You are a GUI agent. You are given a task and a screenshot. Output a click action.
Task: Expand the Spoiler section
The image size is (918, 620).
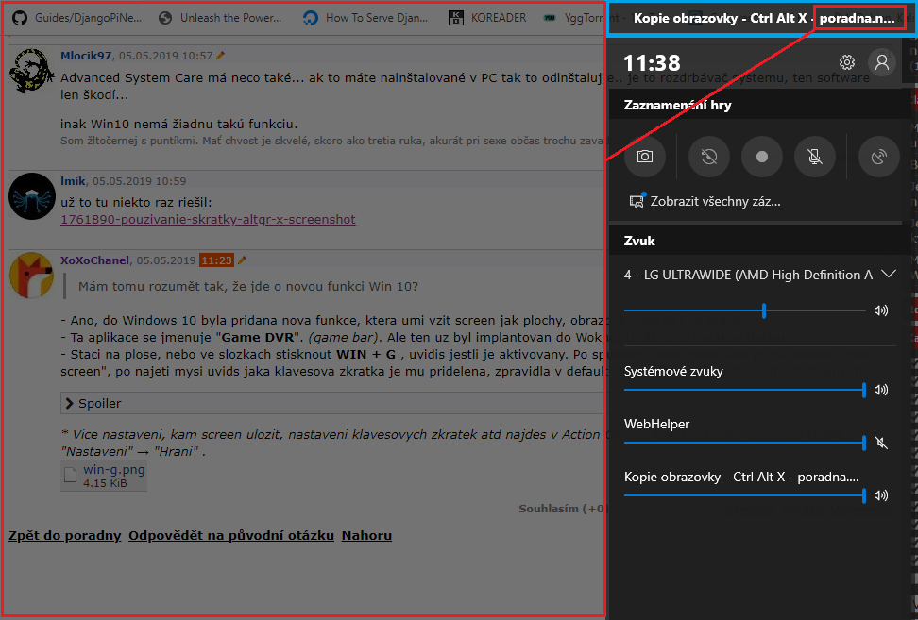(x=331, y=404)
